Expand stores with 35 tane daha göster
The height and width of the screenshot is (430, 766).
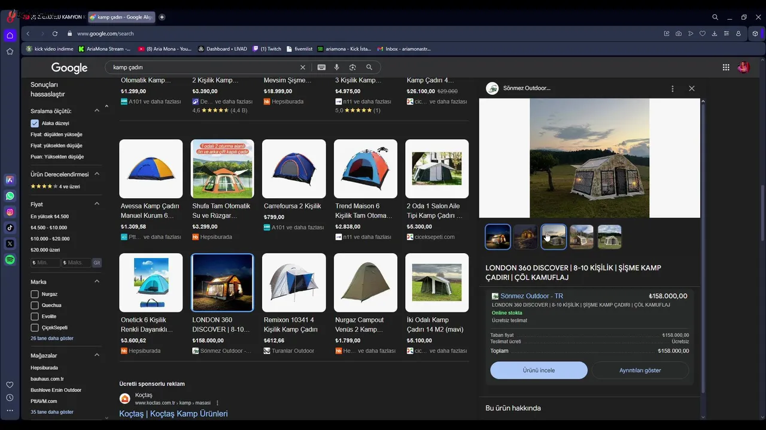[x=52, y=412]
